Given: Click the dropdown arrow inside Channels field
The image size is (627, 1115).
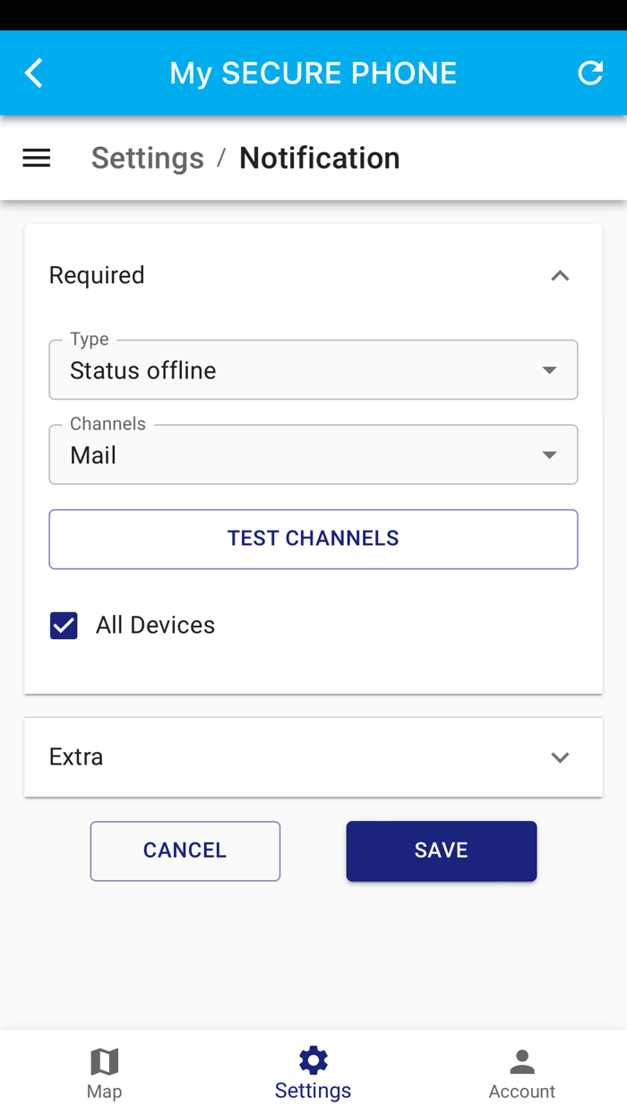Looking at the screenshot, I should (x=549, y=454).
